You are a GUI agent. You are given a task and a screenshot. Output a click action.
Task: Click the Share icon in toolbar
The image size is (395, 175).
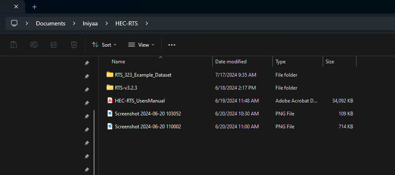click(54, 45)
